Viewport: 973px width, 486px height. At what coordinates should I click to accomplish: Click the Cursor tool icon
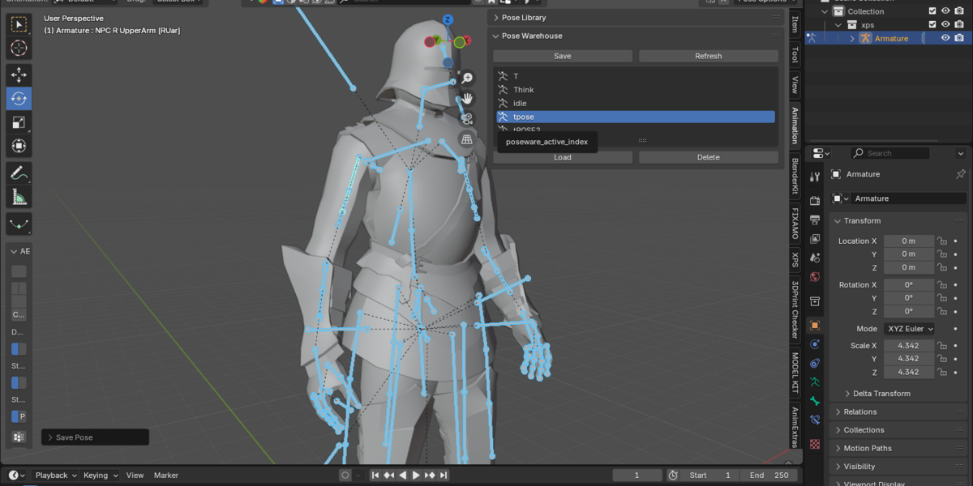point(19,48)
